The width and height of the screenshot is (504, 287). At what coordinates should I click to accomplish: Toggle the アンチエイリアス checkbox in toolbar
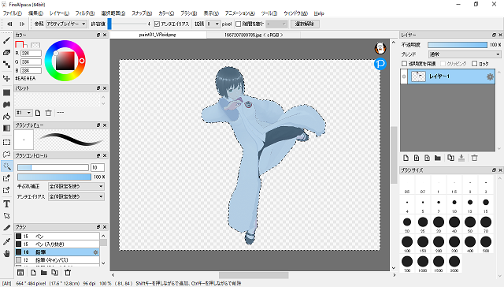(157, 24)
